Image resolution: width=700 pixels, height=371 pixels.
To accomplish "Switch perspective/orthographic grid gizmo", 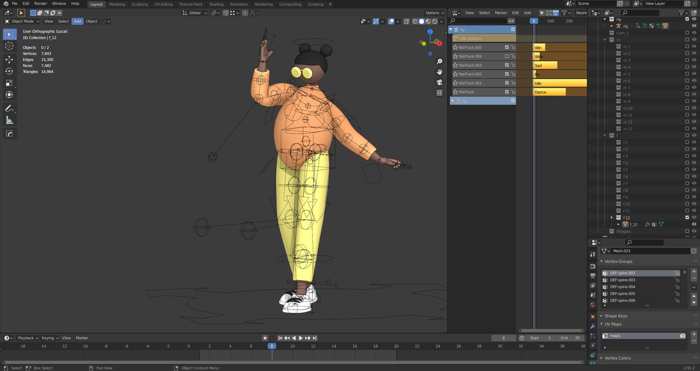I will 439,93.
